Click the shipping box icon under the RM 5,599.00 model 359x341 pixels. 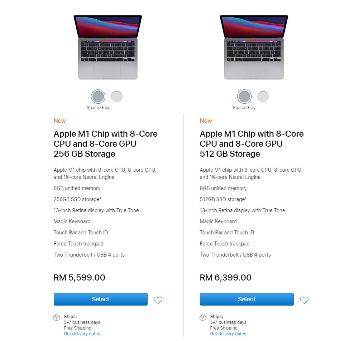[x=57, y=318]
